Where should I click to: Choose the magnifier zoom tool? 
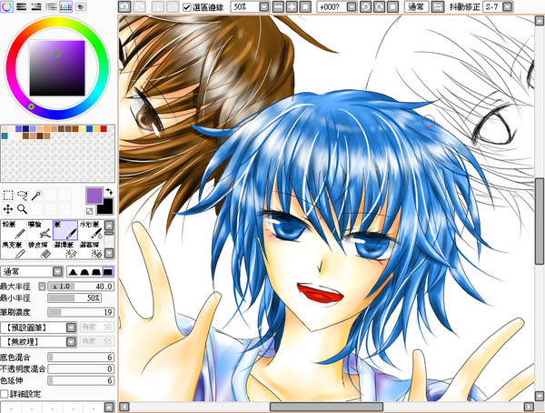point(22,209)
